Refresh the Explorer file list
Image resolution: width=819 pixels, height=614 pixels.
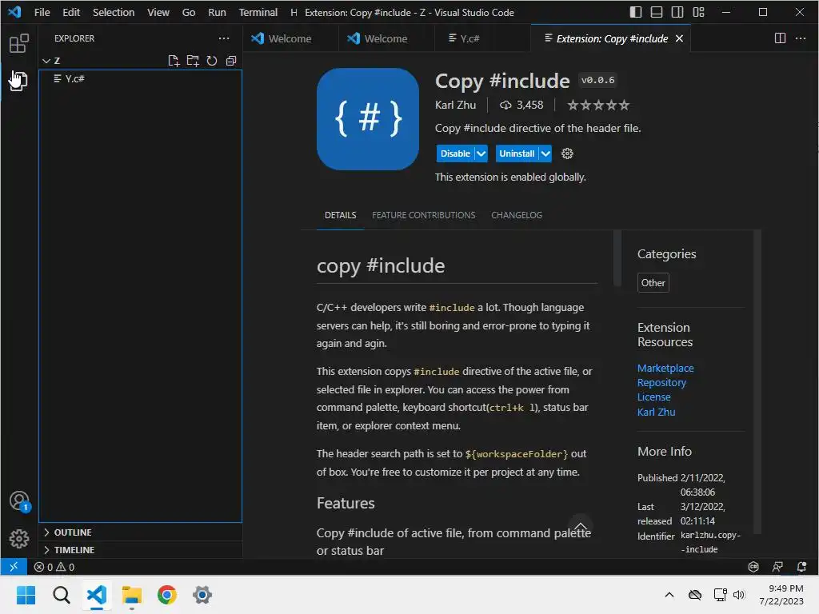tap(211, 61)
